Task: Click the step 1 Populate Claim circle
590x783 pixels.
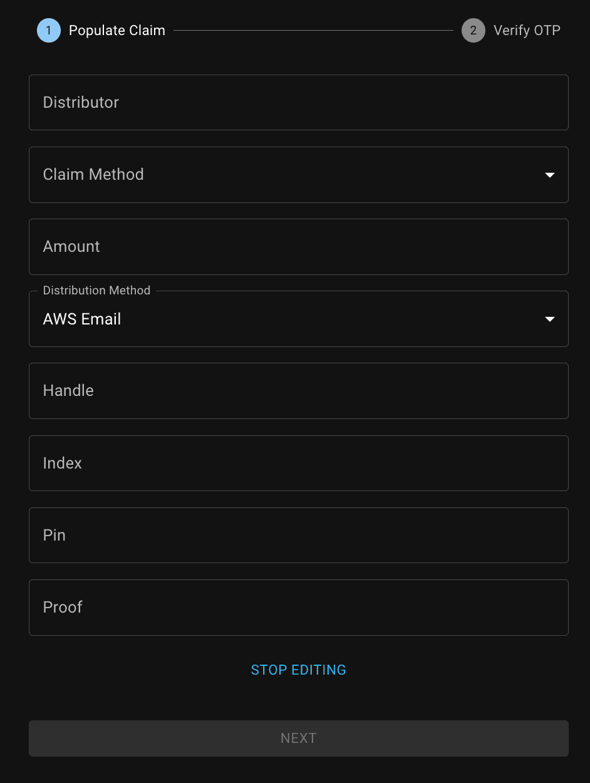Action: pos(48,30)
